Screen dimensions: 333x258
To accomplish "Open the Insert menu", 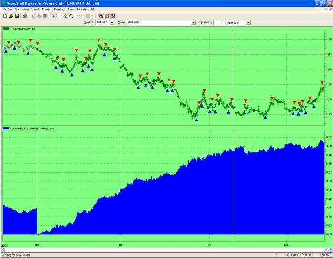I will [35, 9].
